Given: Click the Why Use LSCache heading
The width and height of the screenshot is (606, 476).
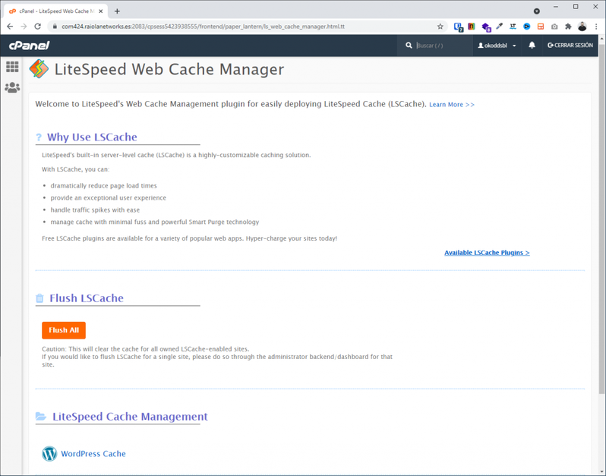Looking at the screenshot, I should pyautogui.click(x=92, y=137).
